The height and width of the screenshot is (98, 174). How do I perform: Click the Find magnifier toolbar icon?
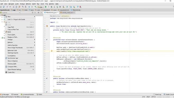click(x=23, y=7)
